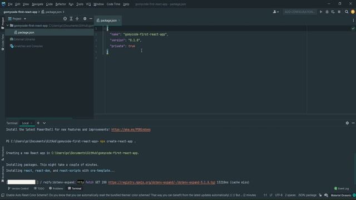Image resolution: width=356 pixels, height=200 pixels.
Task: Open terminal settings gear
Action: 347,123
